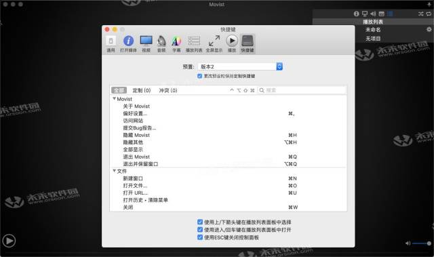Switch to the 音频 audio preferences

[x=161, y=43]
